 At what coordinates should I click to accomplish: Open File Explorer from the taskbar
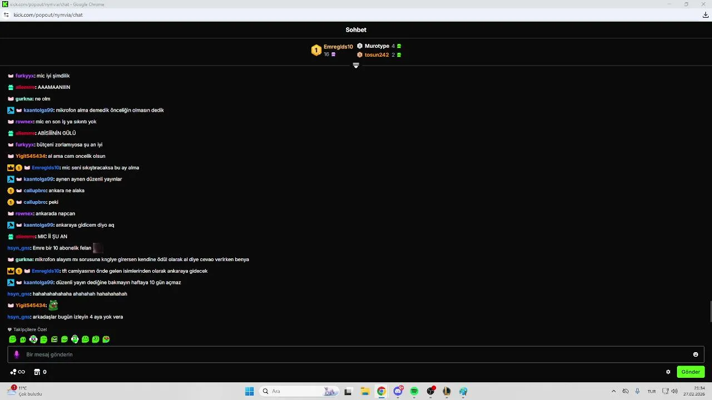(x=365, y=391)
